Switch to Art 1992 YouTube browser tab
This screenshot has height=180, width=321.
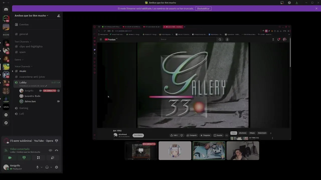tap(173, 27)
